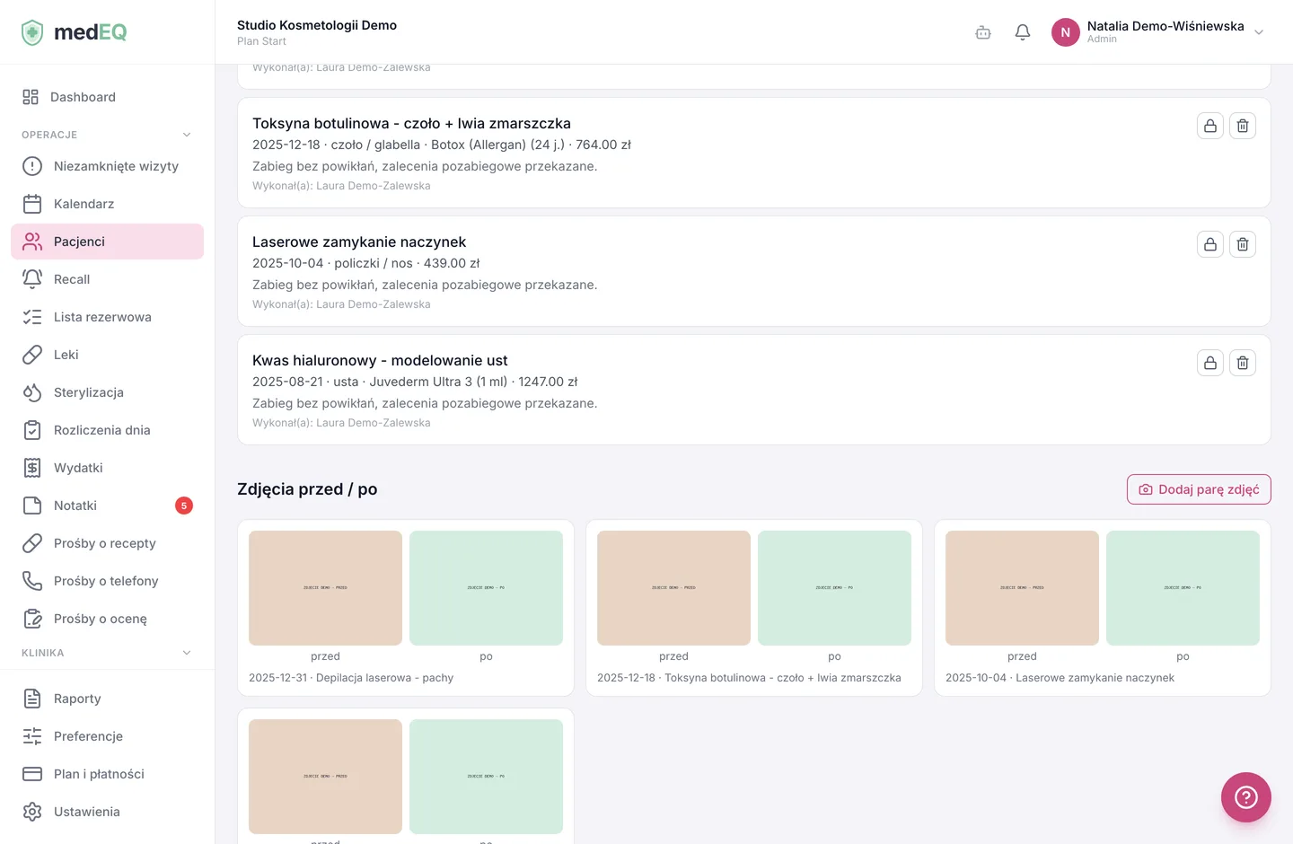This screenshot has width=1293, height=844.
Task: Click the Plan i płatności card icon
Action: tap(32, 774)
